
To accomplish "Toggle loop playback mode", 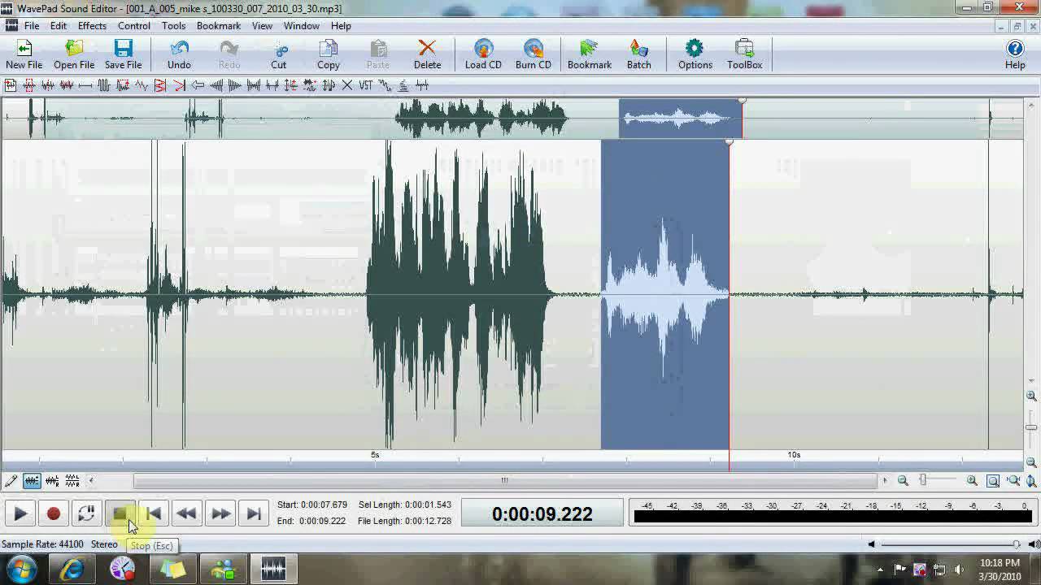I will pyautogui.click(x=86, y=513).
